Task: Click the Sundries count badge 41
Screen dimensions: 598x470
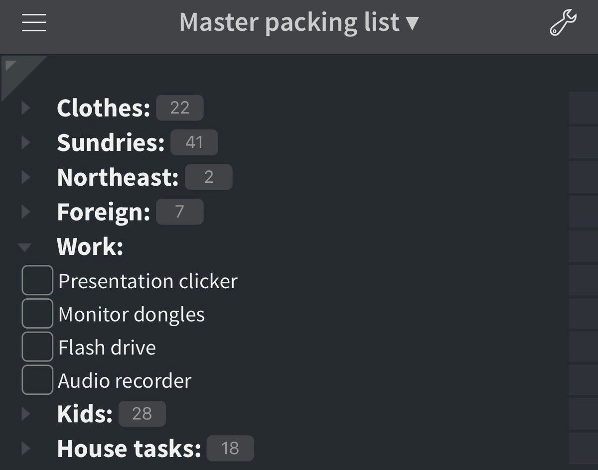Action: click(194, 143)
